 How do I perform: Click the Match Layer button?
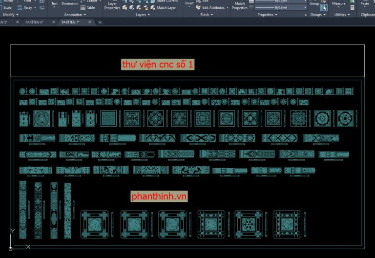pos(164,8)
